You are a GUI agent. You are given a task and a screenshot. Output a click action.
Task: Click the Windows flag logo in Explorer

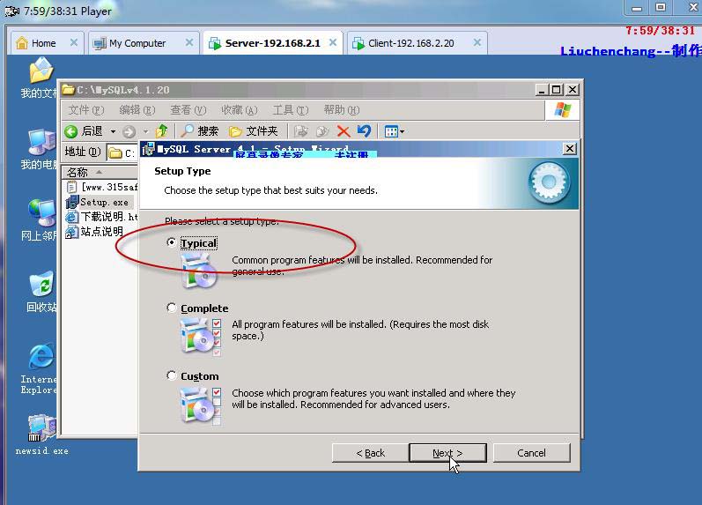[562, 110]
